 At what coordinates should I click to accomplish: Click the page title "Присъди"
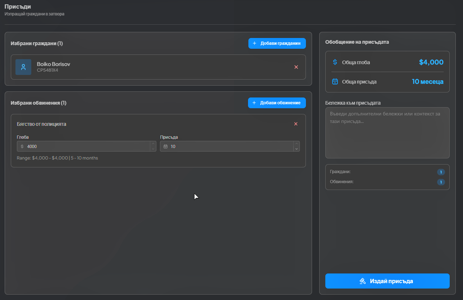click(18, 6)
